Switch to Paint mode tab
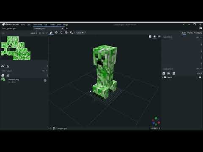 (x=190, y=33)
